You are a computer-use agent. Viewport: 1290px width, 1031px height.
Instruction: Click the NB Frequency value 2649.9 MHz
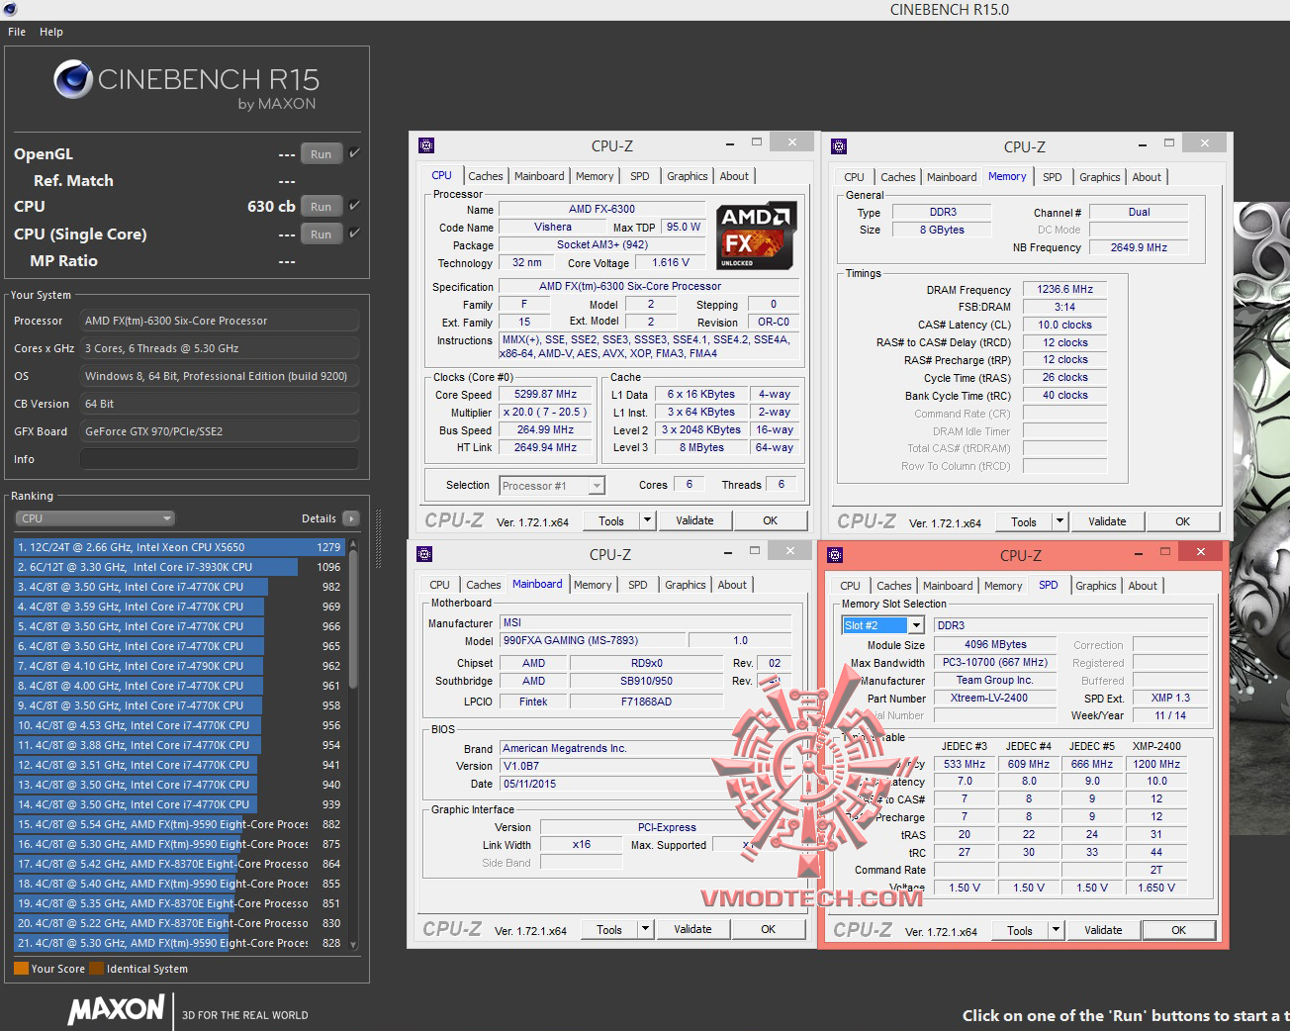1139,247
